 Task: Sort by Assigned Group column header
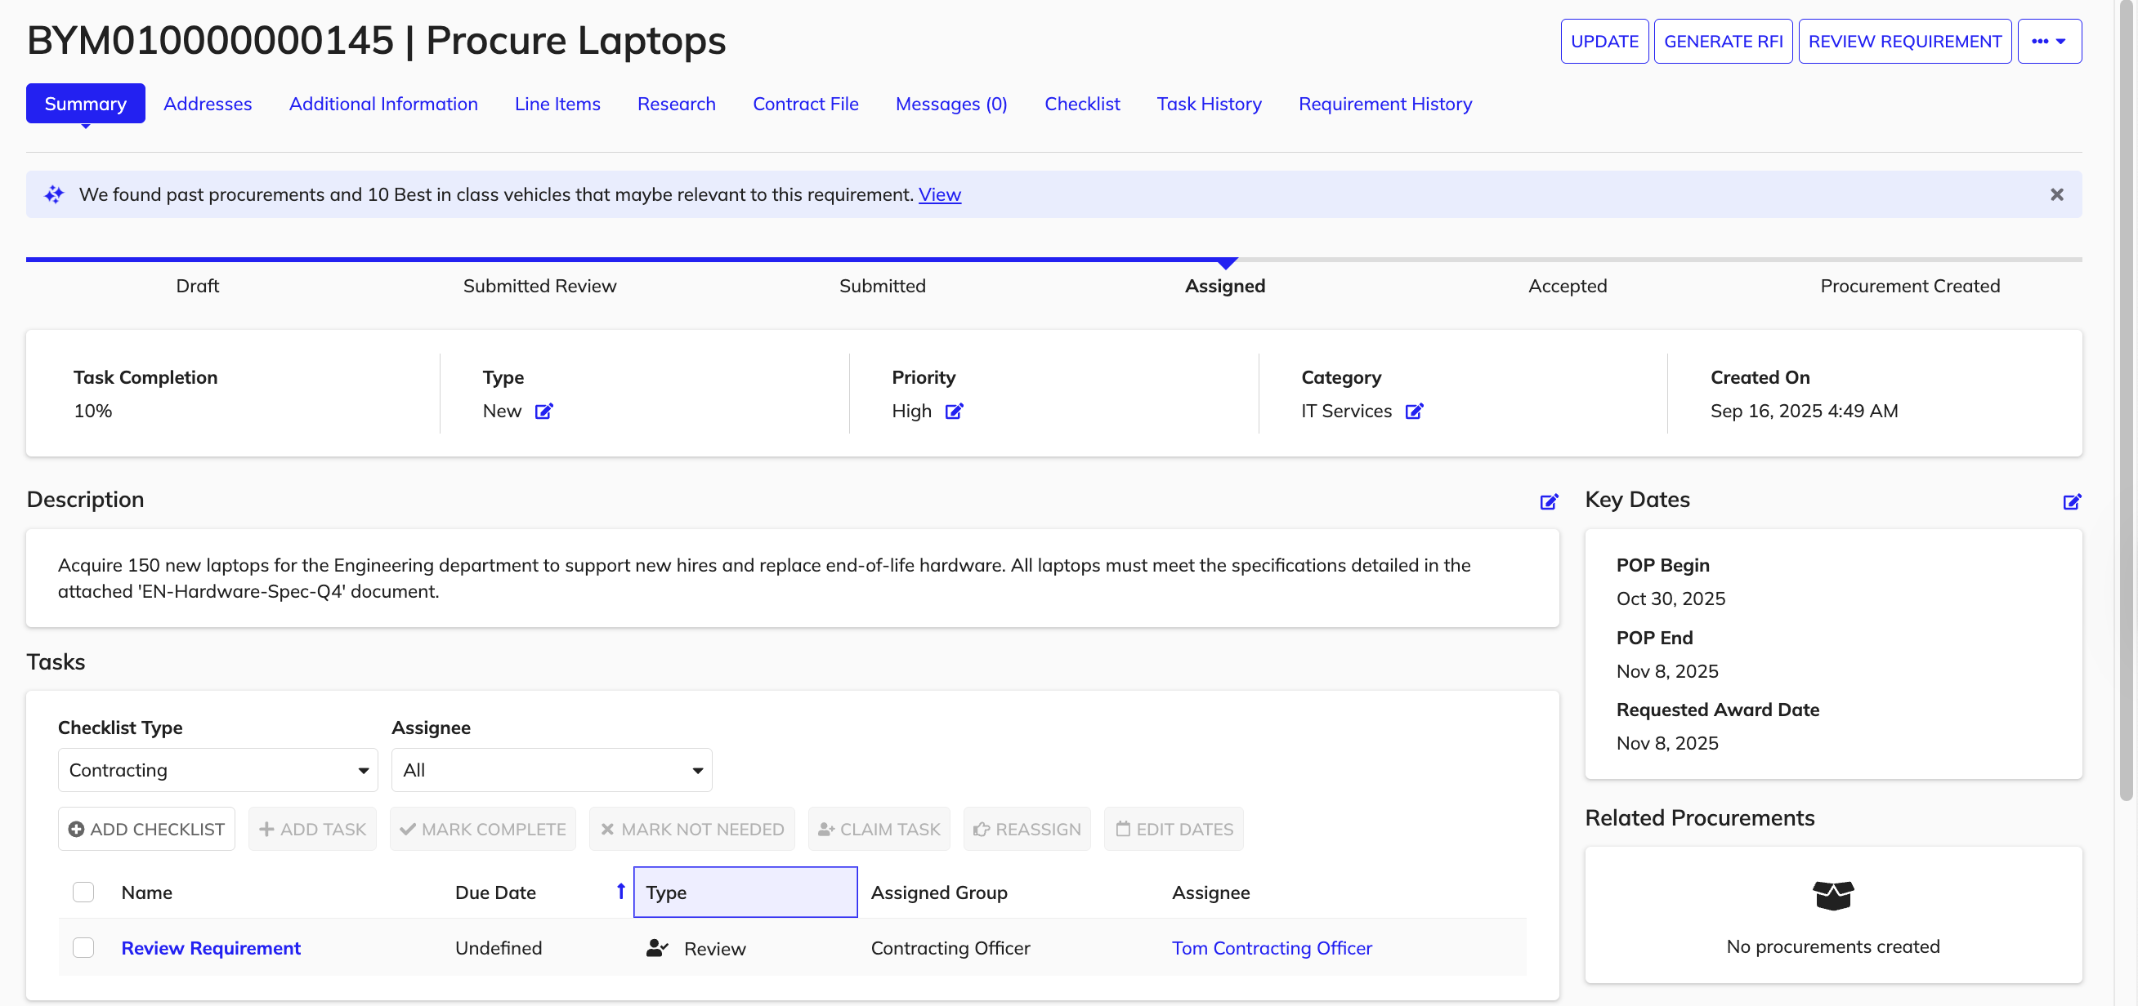tap(939, 892)
